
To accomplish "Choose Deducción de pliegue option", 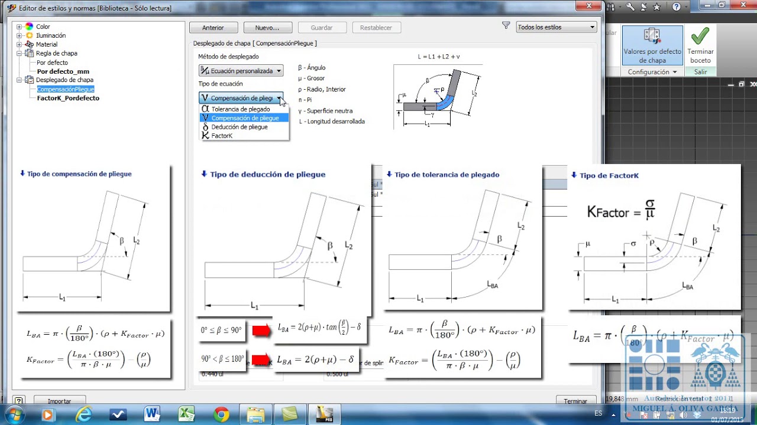I will click(244, 127).
